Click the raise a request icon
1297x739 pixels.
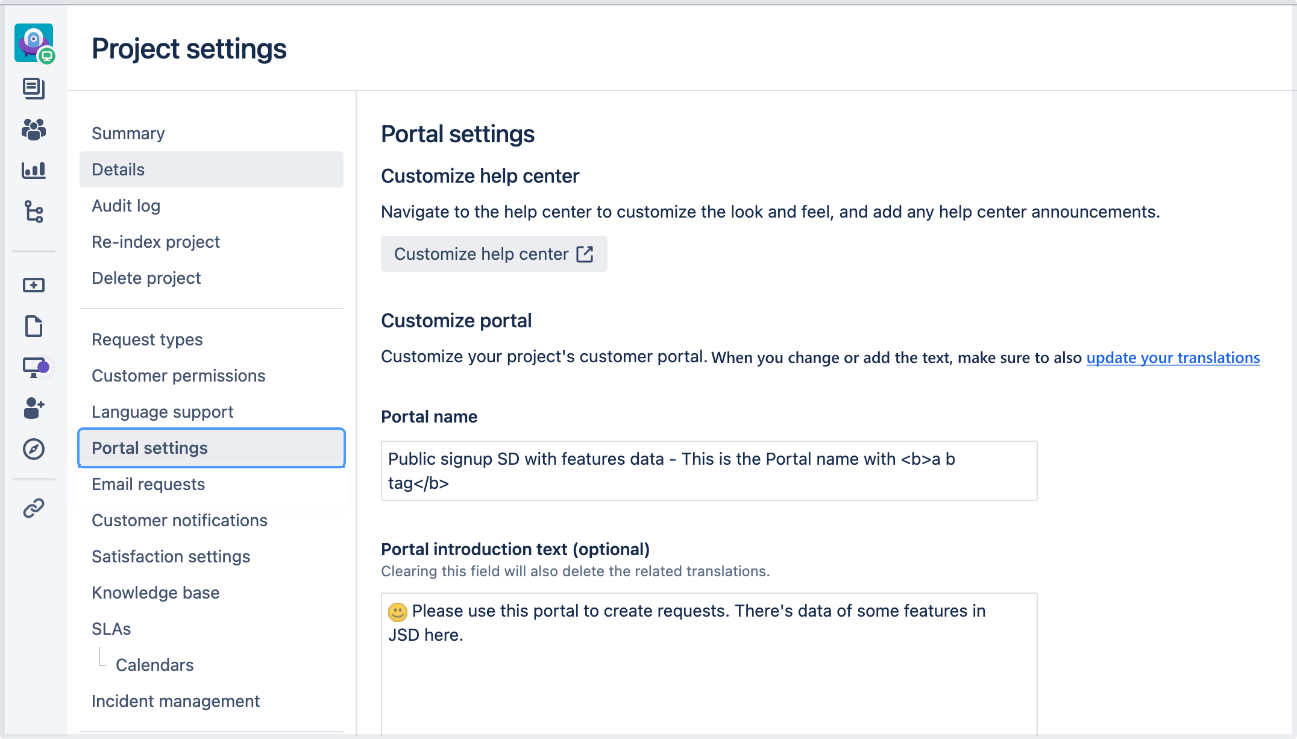34,285
